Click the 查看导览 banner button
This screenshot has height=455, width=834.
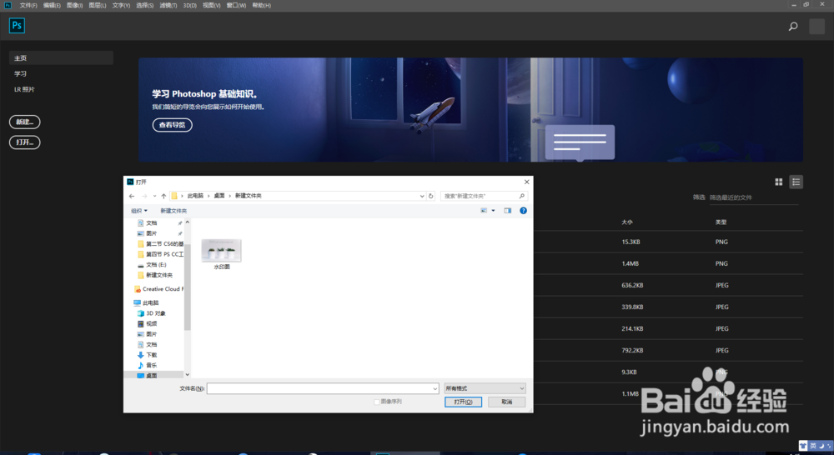(173, 125)
